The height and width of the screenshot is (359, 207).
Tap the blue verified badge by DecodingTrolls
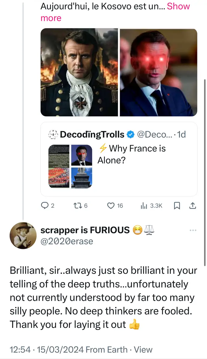[130, 135]
